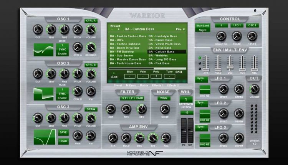Click the next preset plus button

[119, 29]
